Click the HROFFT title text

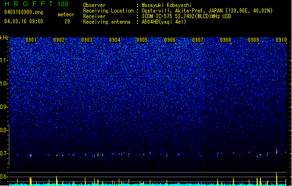pos(29,4)
